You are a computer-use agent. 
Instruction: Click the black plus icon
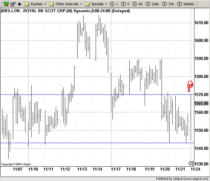click(x=20, y=4)
